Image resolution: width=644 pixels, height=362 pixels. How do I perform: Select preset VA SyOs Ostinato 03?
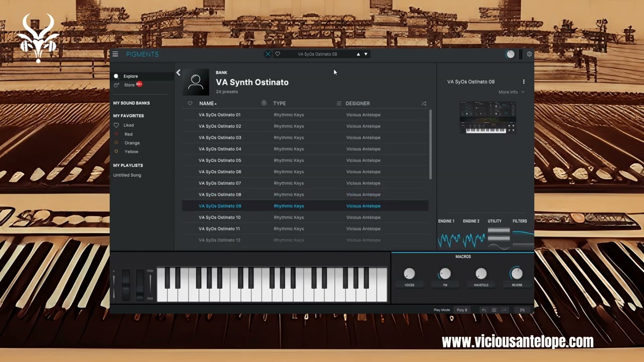(305, 137)
